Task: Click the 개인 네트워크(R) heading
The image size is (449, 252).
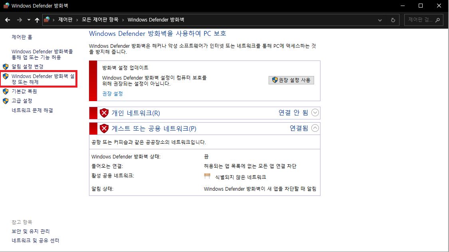Action: 136,113
